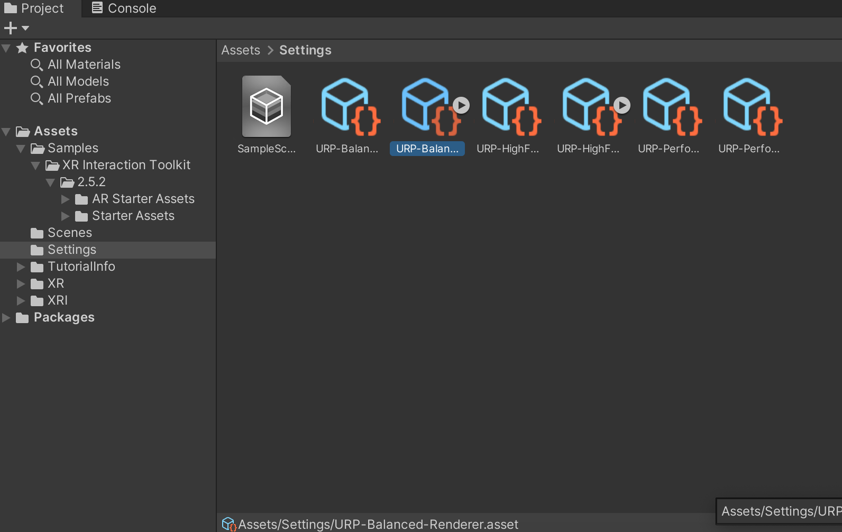The height and width of the screenshot is (532, 842).
Task: Click Settings in the breadcrumb path
Action: (305, 50)
